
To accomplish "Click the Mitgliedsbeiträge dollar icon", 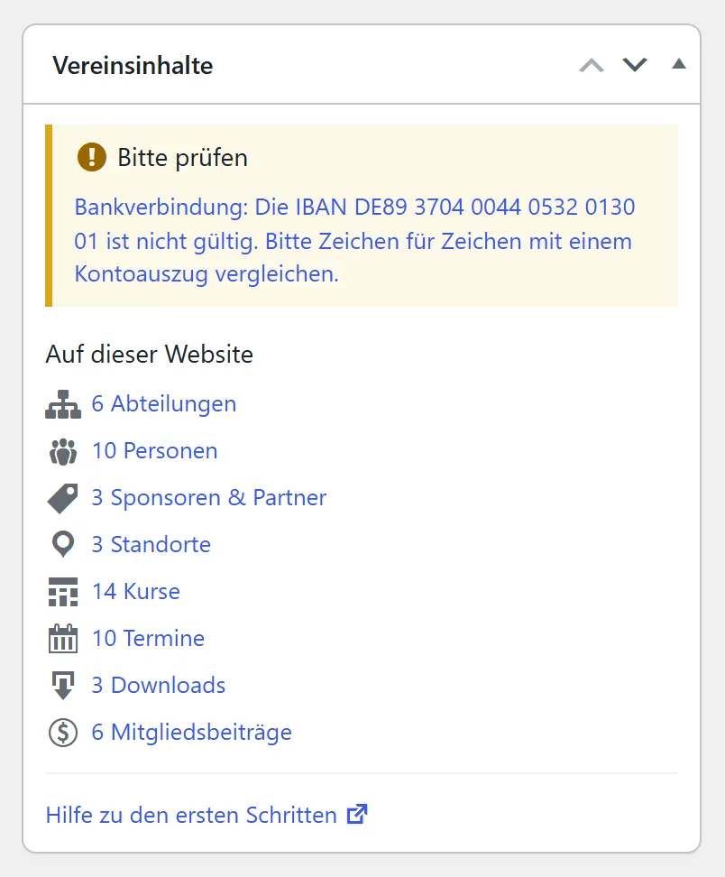I will pyautogui.click(x=62, y=732).
